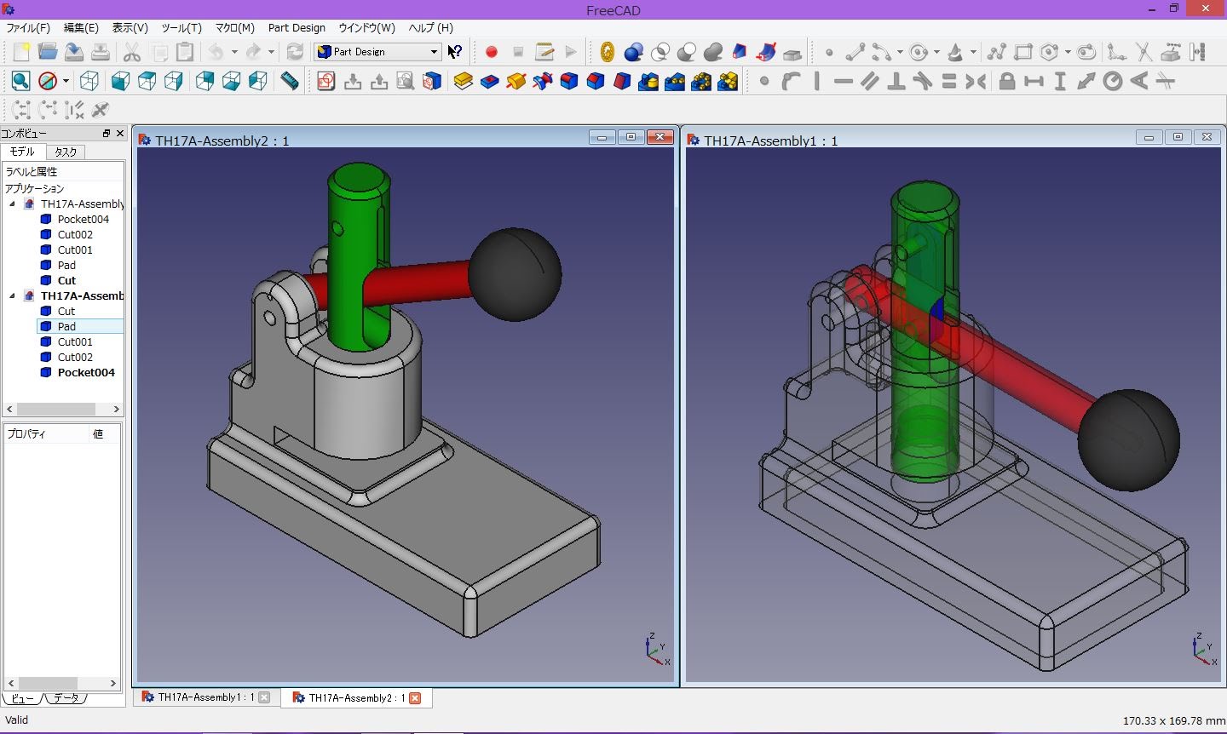Screen dimensions: 1227x734
Task: Click the right arrow of tree panel scrollbar
Action: click(x=117, y=409)
